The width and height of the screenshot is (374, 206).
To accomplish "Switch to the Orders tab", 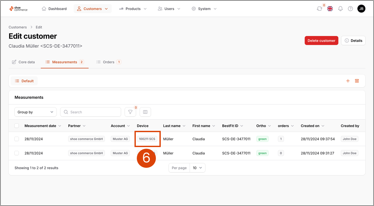I will tap(109, 62).
